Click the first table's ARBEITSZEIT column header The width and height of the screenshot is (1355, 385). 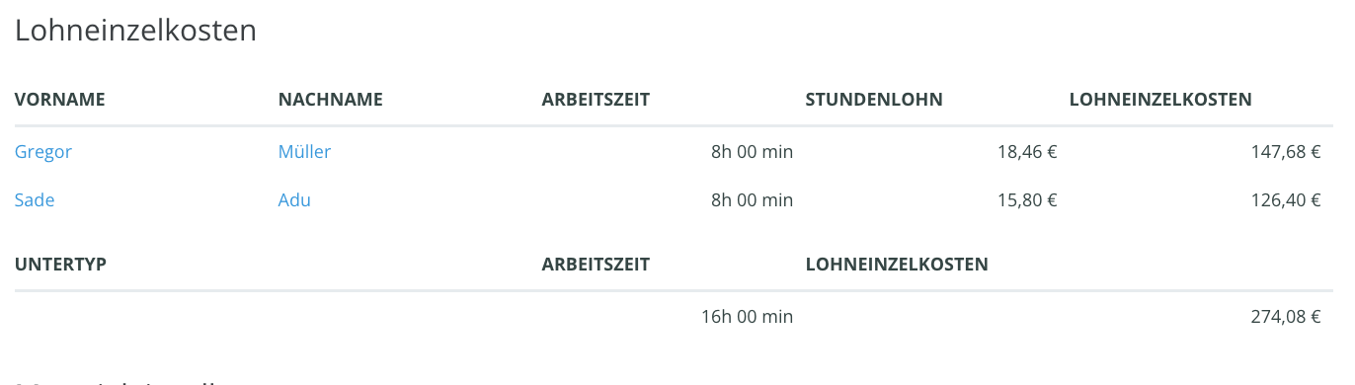coord(596,100)
